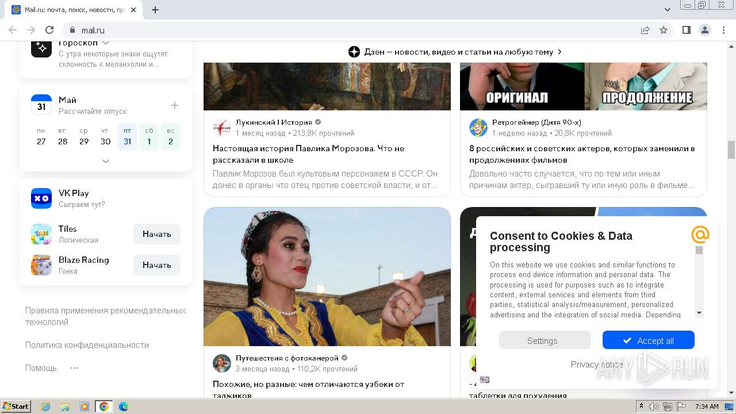Open the Путешествия с фотокамерой avatar
736x414 pixels.
221,363
